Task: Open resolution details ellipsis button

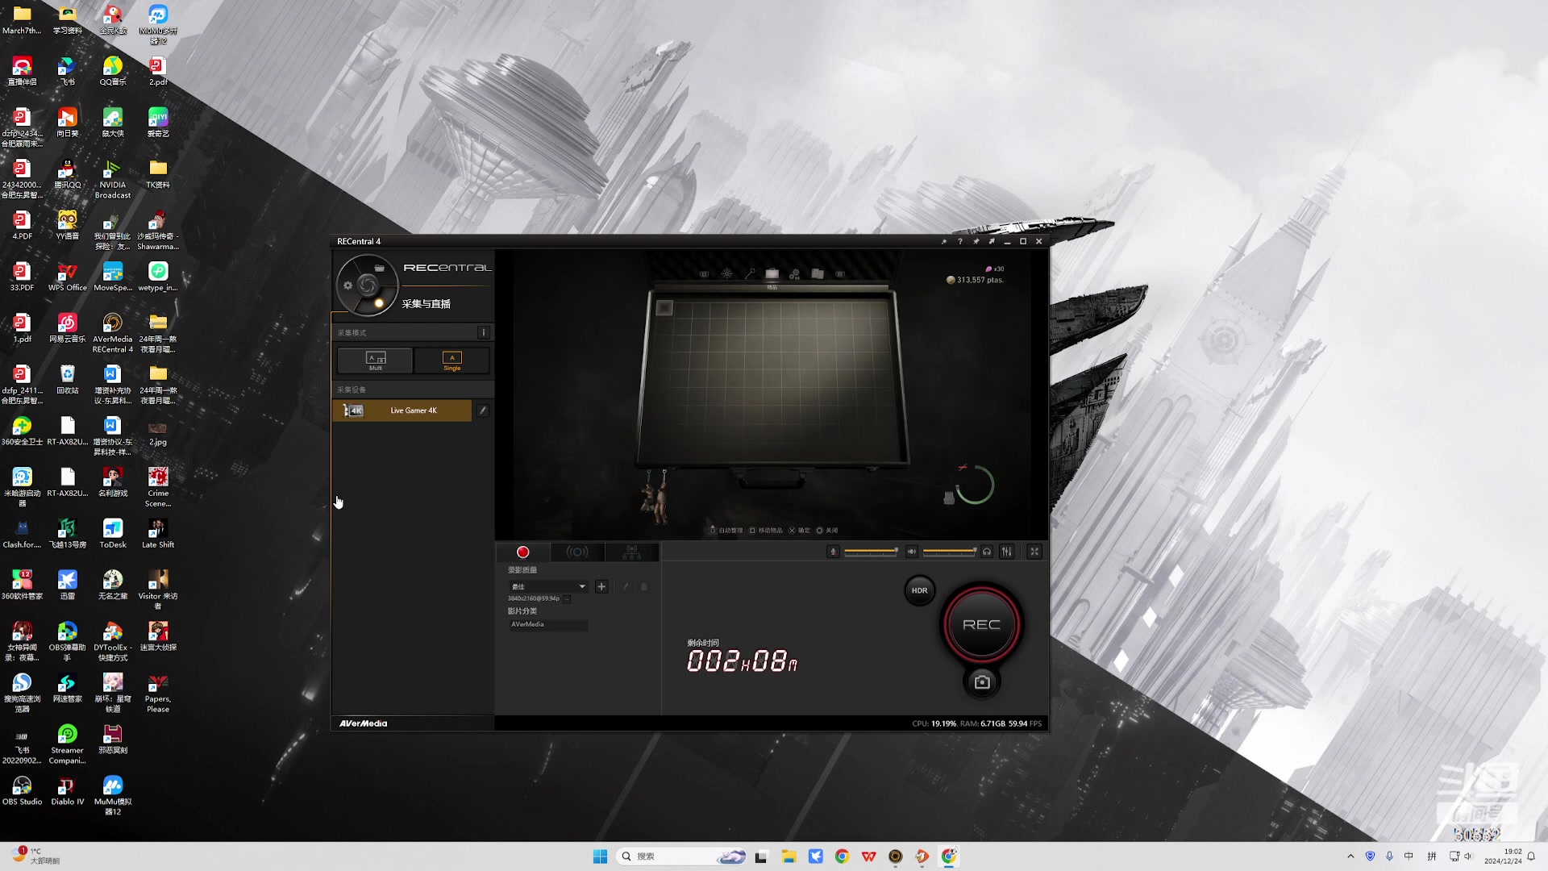Action: (567, 598)
